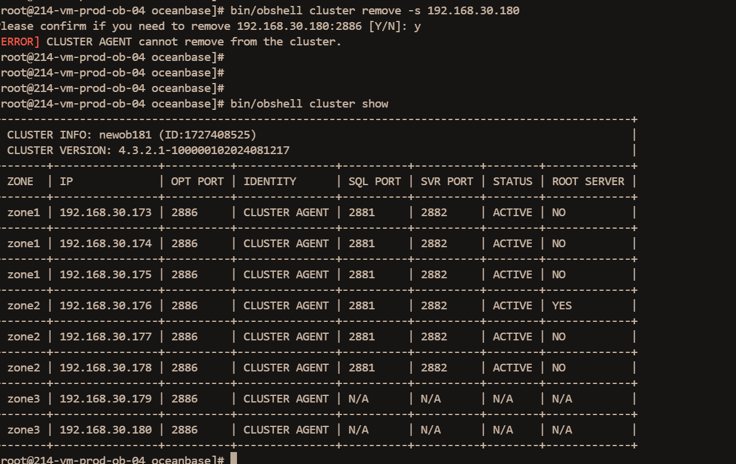Image resolution: width=736 pixels, height=464 pixels.
Task: Click the terminal cursor at the prompt
Action: click(x=234, y=459)
